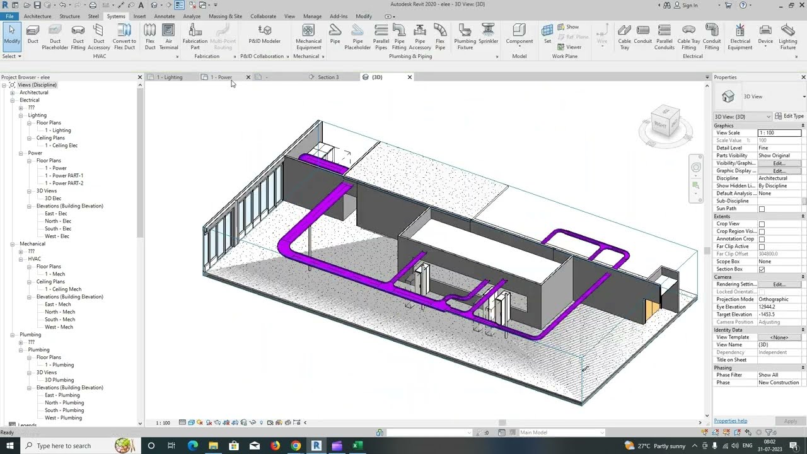Click the Windows taskbar search box
The height and width of the screenshot is (454, 807).
(78, 446)
